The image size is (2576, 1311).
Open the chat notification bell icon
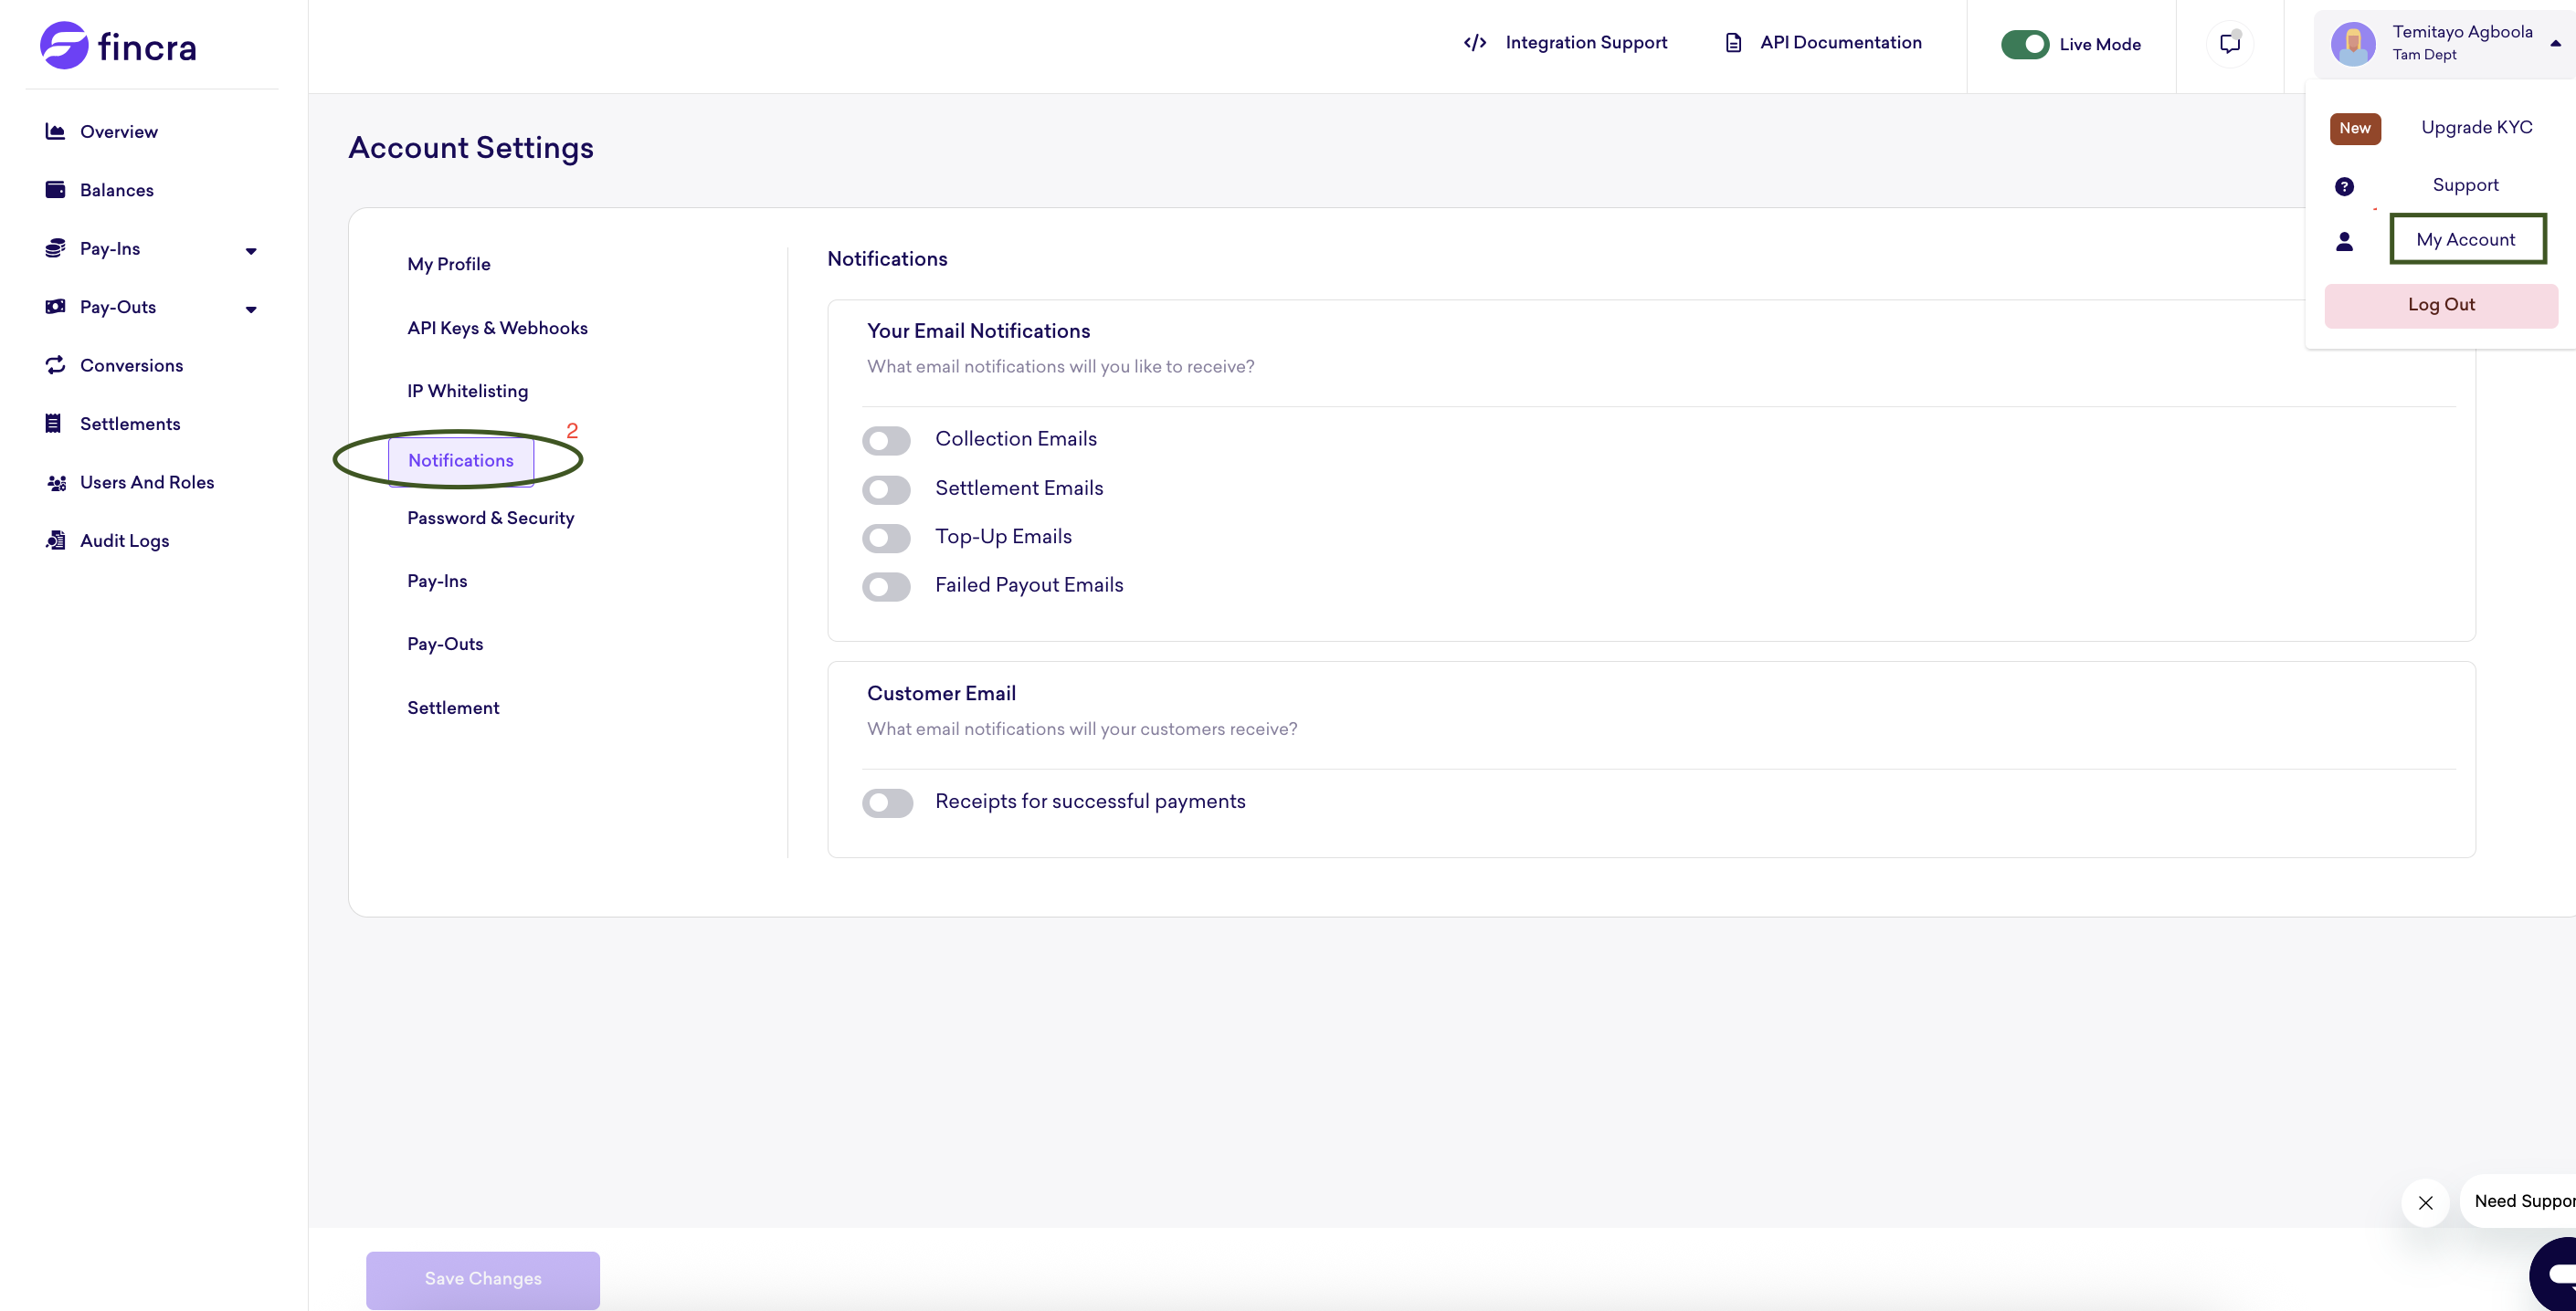tap(2229, 43)
